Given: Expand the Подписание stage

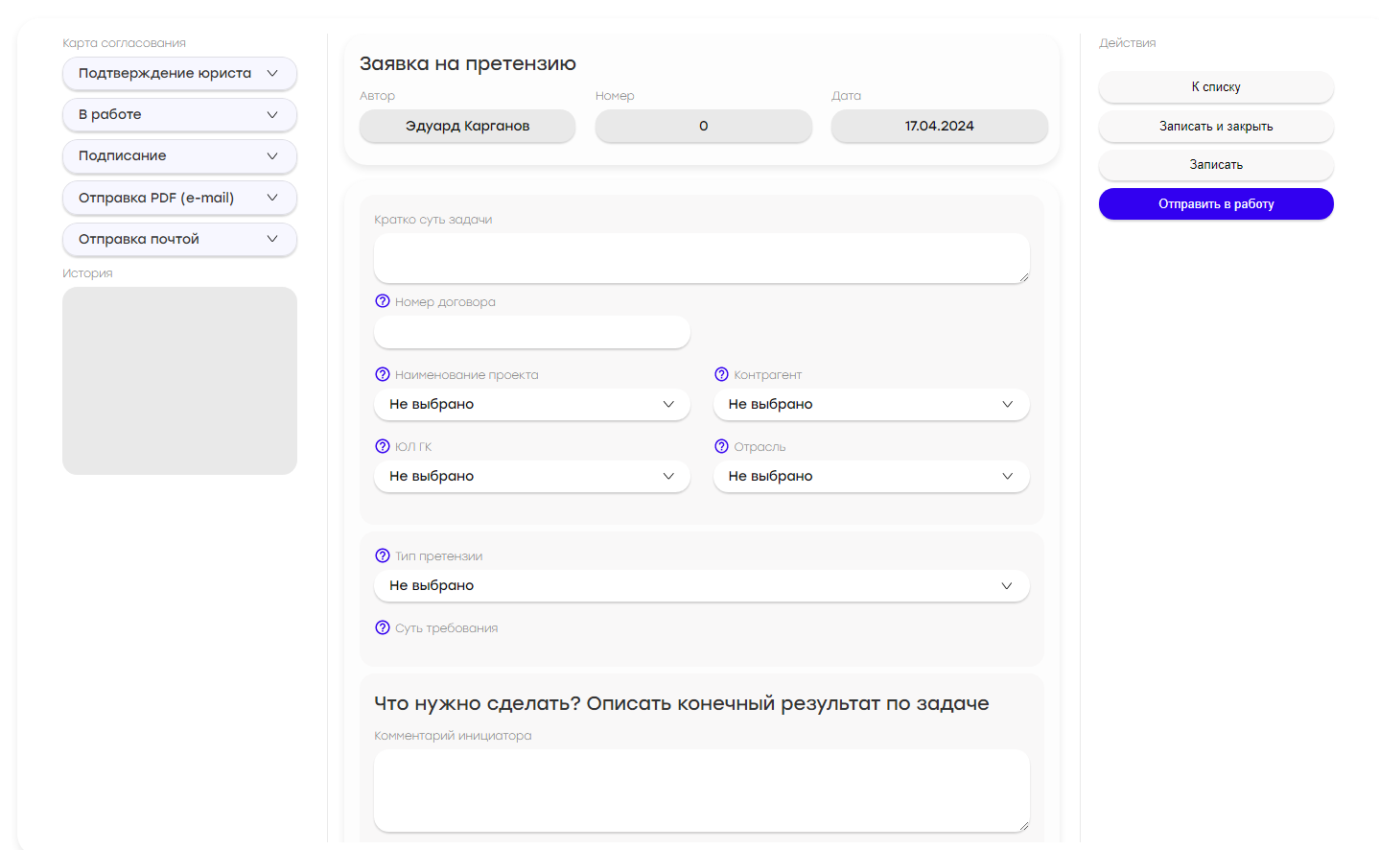Looking at the screenshot, I should tap(179, 156).
